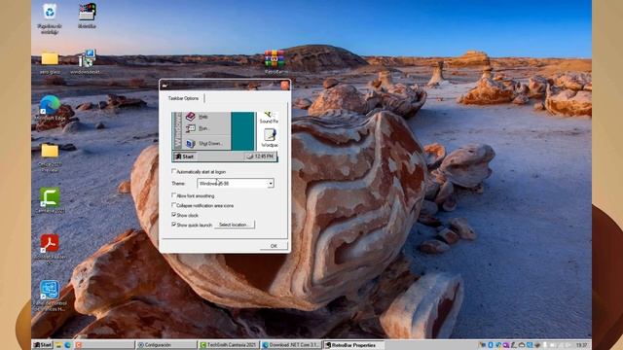Open the RetroBar shortcut beside Recycle Bin
Viewport: 623px width, 350px height.
(87, 16)
